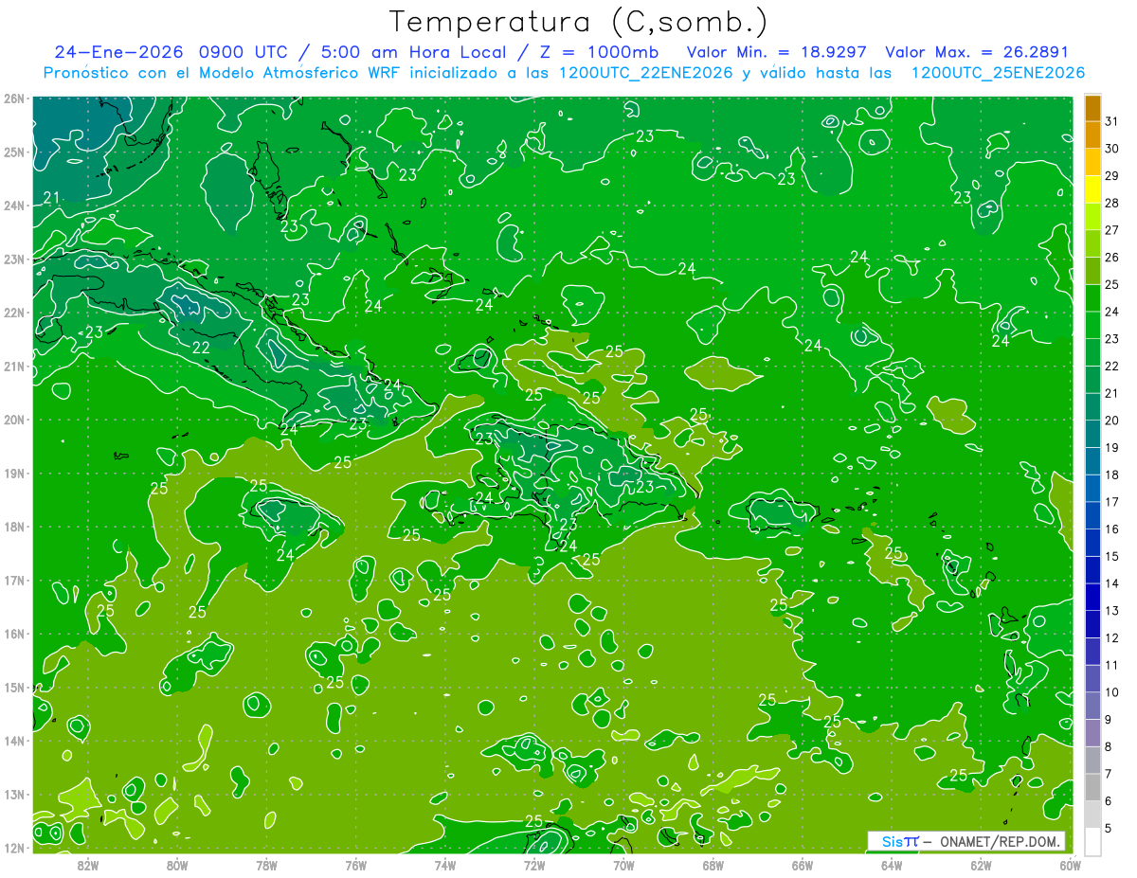Click the '14N' latitude axis label
The height and width of the screenshot is (878, 1137).
[14, 741]
